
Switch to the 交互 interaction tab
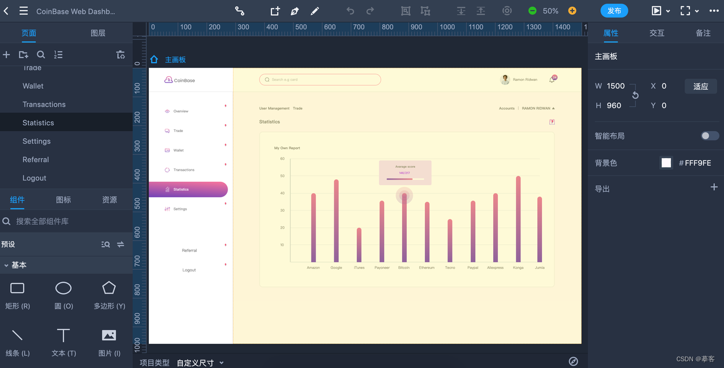(x=657, y=33)
